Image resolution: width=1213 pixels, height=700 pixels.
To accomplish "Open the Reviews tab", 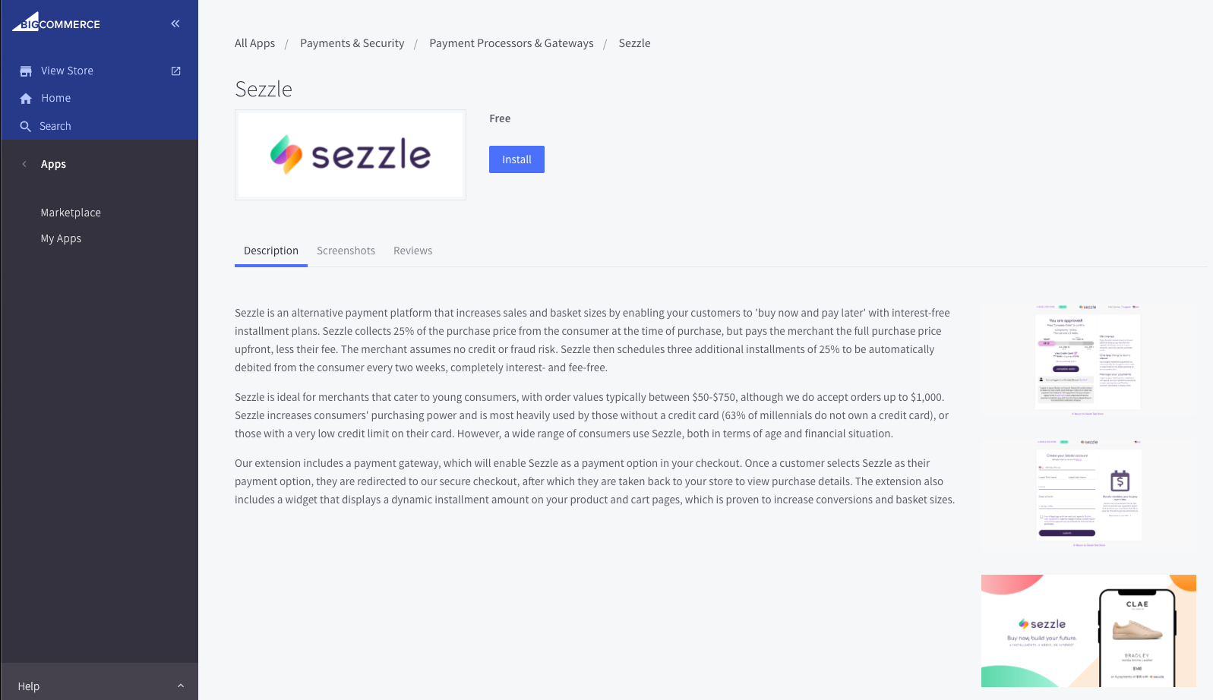I will point(412,250).
